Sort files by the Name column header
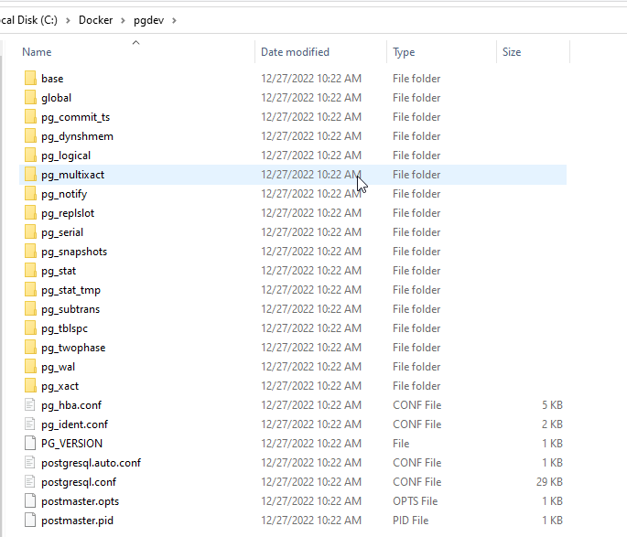The height and width of the screenshot is (537, 627). tap(38, 52)
